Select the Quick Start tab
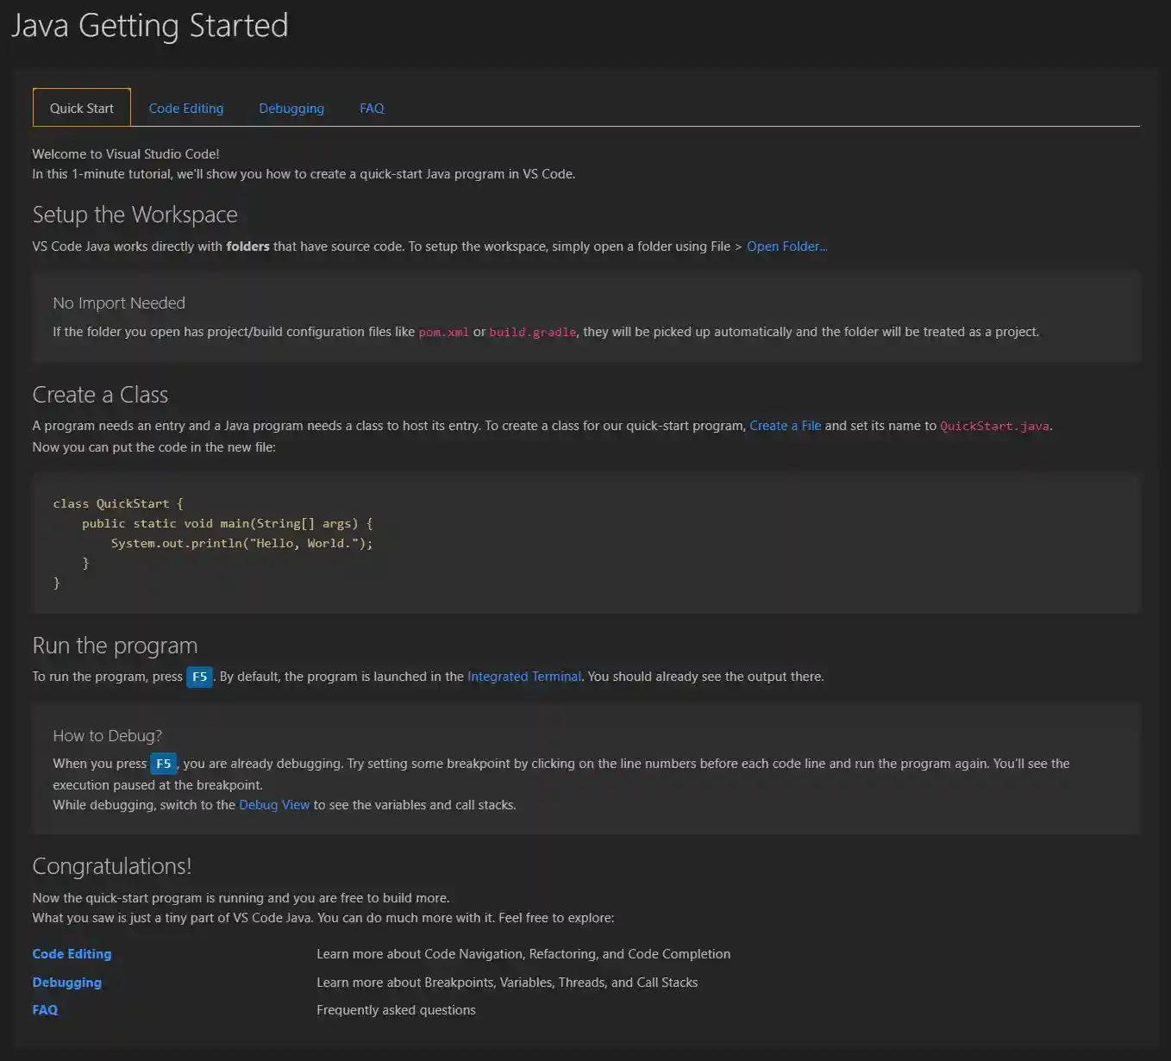1171x1061 pixels. [81, 108]
